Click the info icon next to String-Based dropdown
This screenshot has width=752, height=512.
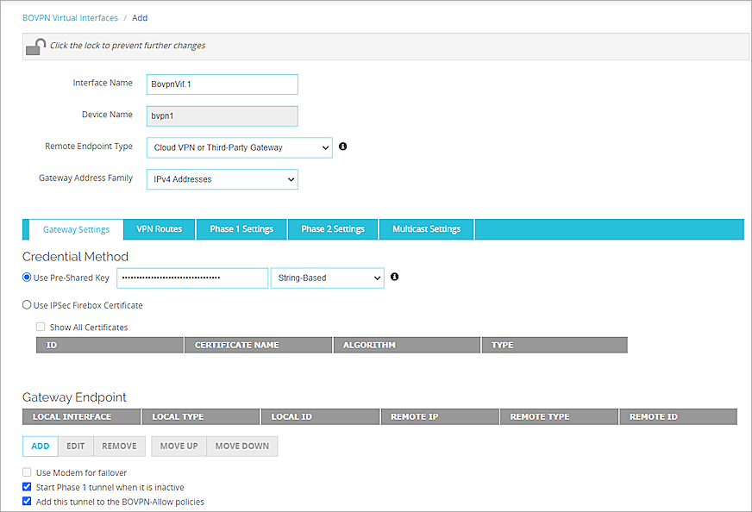[x=395, y=278]
